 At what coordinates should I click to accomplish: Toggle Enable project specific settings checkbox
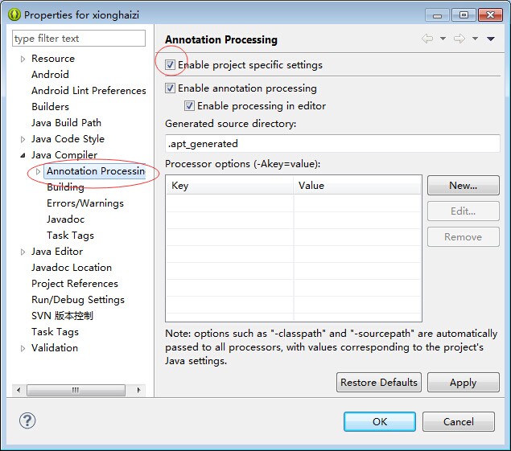(x=170, y=65)
